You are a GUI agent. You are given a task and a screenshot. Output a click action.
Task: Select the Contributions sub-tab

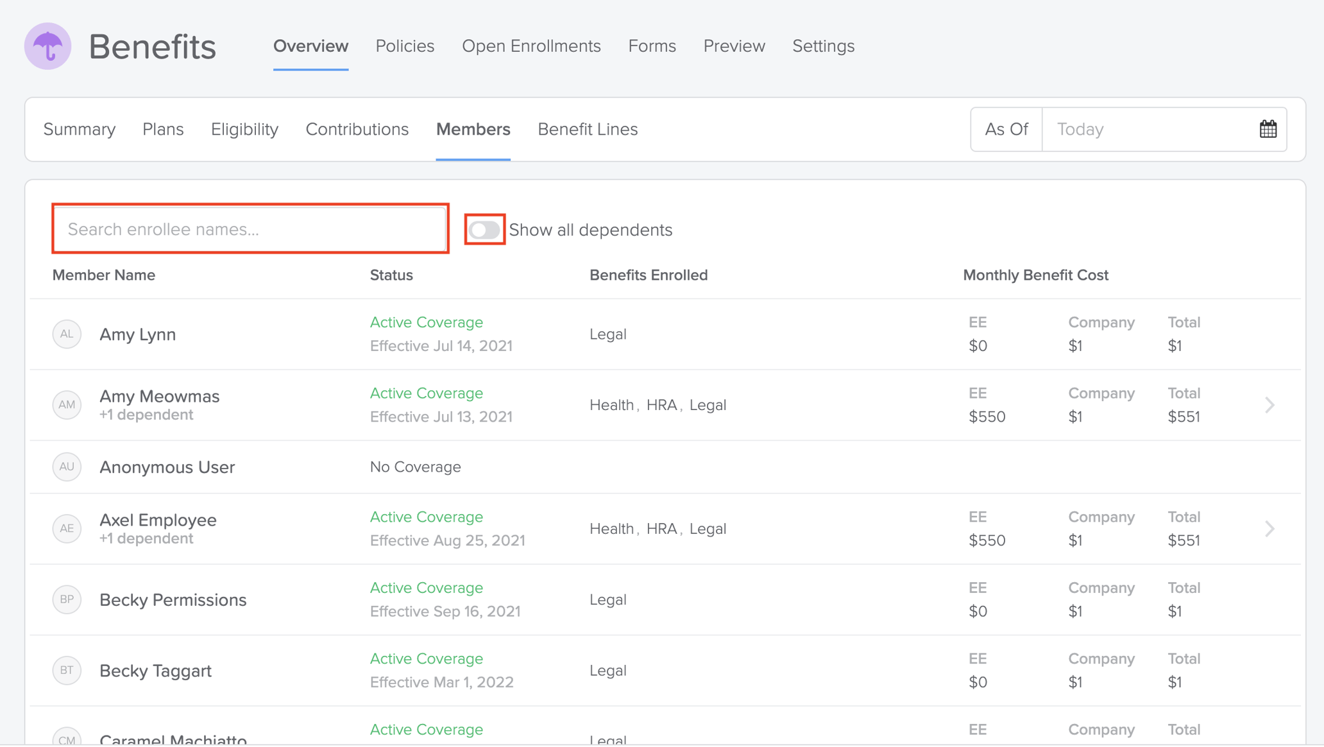click(x=357, y=129)
